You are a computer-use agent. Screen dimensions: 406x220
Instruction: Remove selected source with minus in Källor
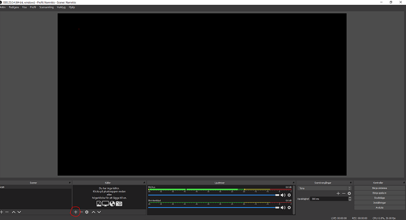tap(82, 212)
